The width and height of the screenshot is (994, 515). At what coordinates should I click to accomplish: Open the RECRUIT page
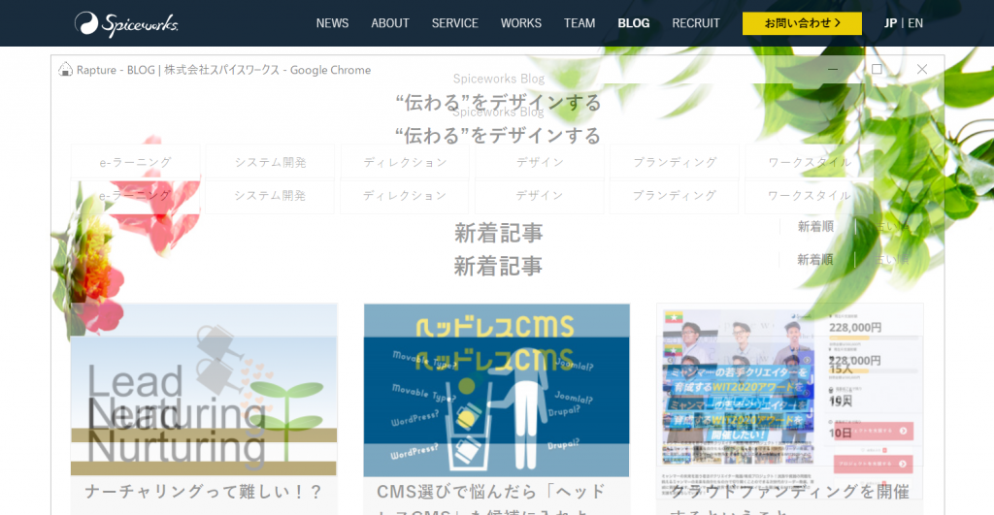point(695,23)
